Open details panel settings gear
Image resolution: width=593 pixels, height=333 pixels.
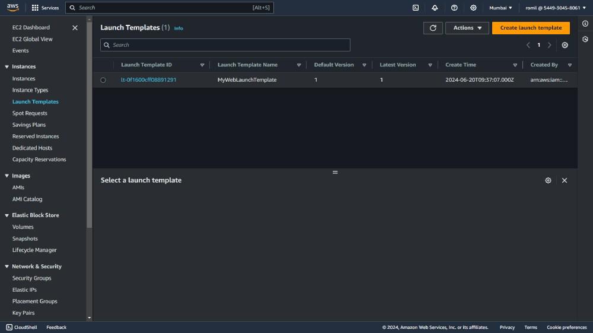[548, 180]
